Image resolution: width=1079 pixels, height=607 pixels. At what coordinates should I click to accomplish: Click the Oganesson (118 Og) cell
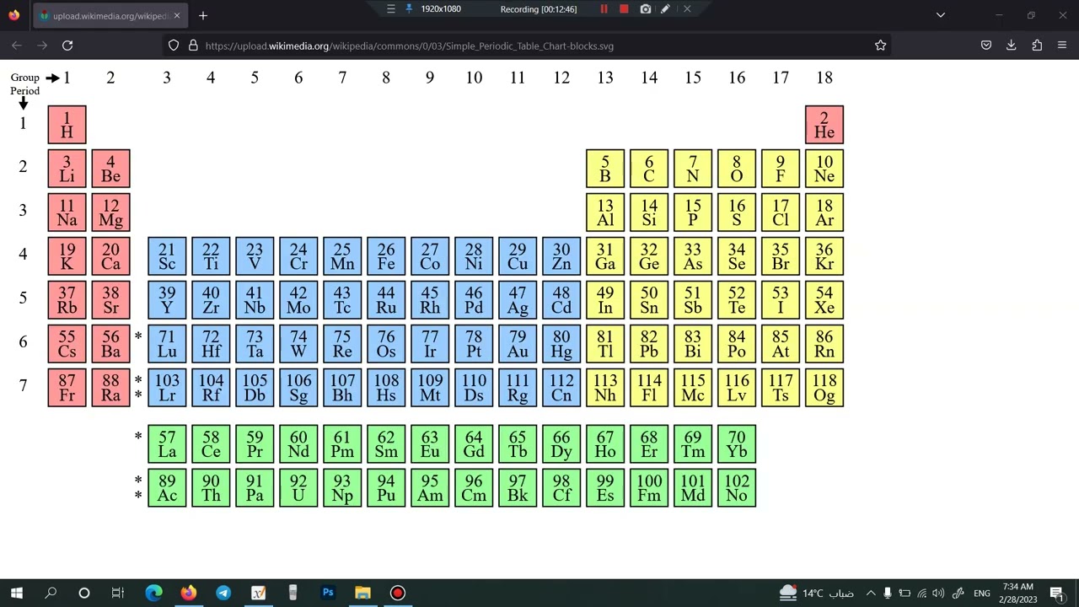tap(824, 388)
